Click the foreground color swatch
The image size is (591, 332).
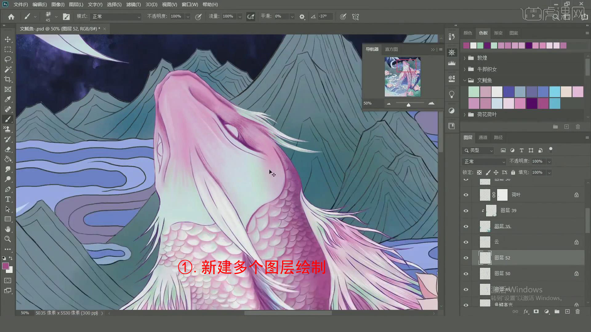tap(6, 266)
